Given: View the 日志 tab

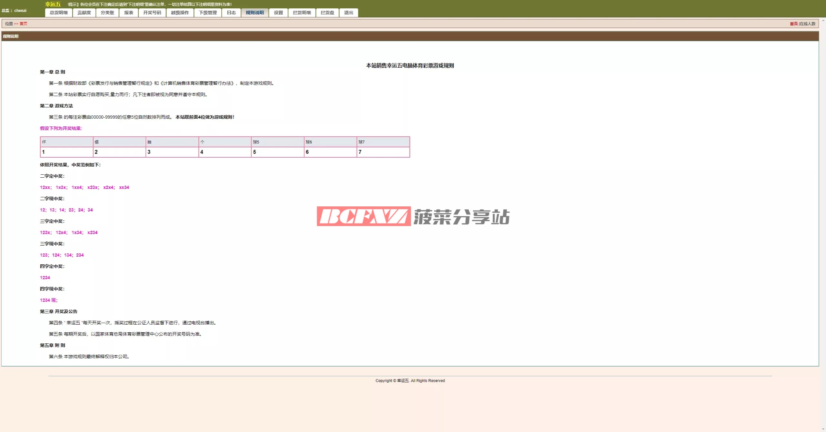Looking at the screenshot, I should click(231, 13).
